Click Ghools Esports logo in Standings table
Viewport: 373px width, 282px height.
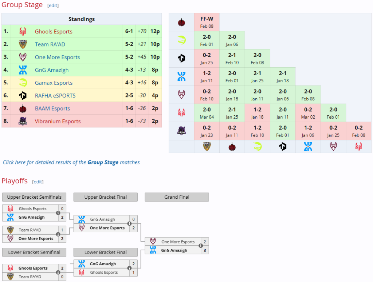[23, 31]
